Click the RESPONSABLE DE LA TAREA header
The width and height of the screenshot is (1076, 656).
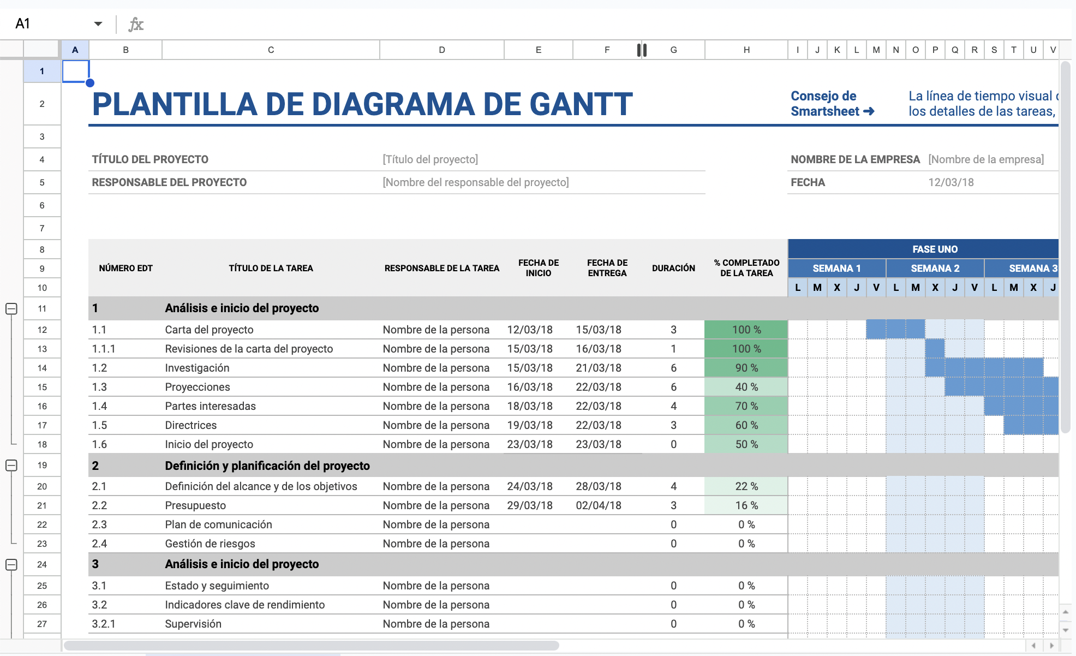[x=442, y=269]
